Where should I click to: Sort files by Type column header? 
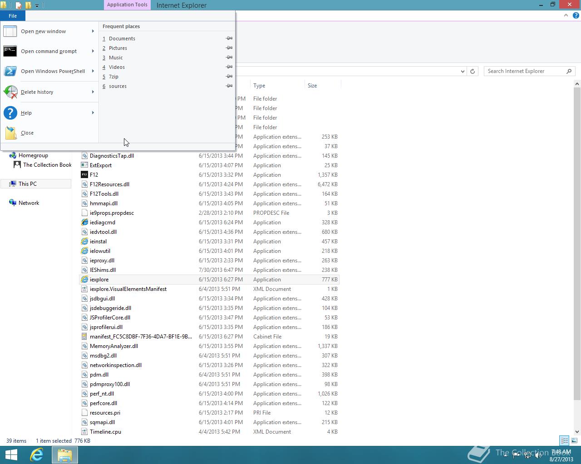click(277, 85)
